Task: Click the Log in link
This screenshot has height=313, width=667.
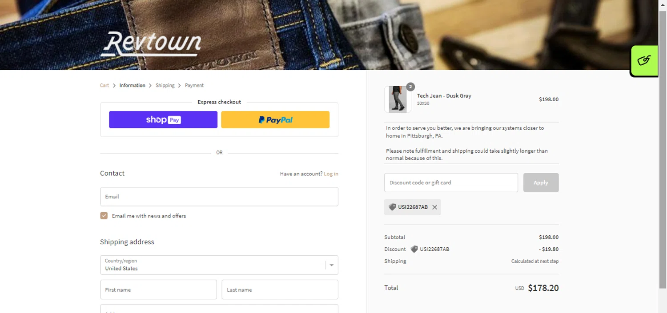Action: click(x=331, y=174)
